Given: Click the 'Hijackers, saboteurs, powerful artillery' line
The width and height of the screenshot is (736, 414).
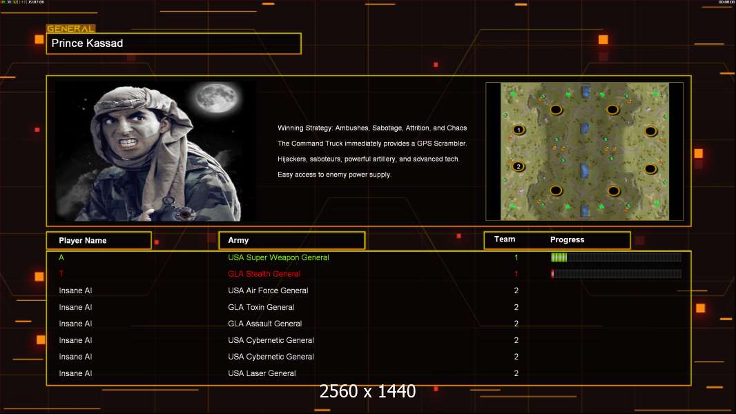Looking at the screenshot, I should pos(369,159).
